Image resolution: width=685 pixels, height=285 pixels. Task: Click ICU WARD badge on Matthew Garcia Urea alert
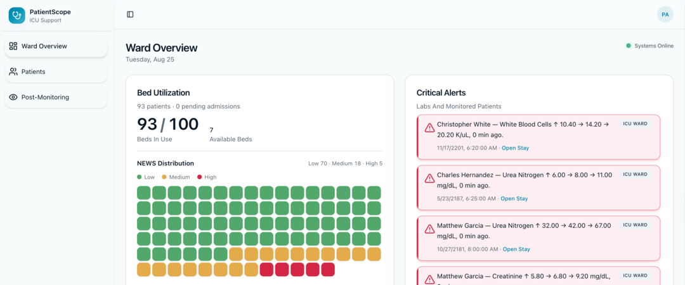(x=635, y=225)
